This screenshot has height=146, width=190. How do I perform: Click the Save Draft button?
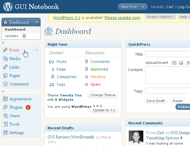point(155,101)
